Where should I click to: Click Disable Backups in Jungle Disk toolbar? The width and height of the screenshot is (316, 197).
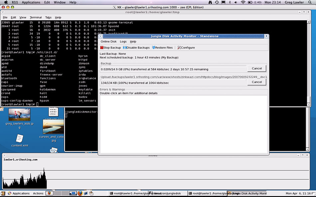pyautogui.click(x=136, y=48)
